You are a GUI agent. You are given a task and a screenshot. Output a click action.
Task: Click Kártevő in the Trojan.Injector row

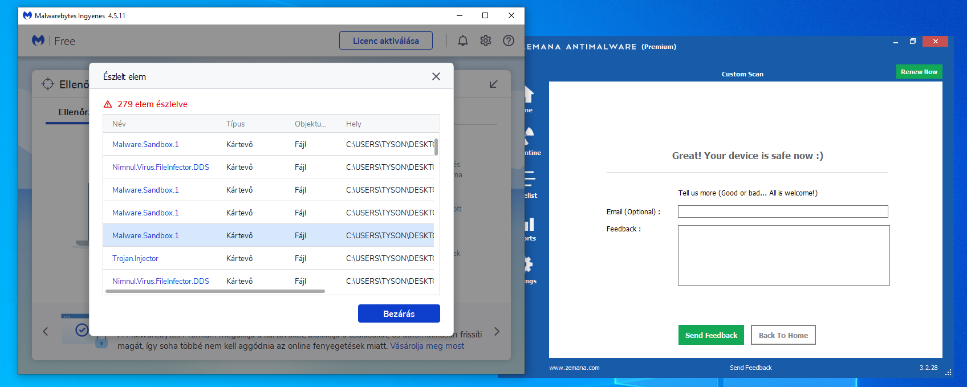coord(239,258)
